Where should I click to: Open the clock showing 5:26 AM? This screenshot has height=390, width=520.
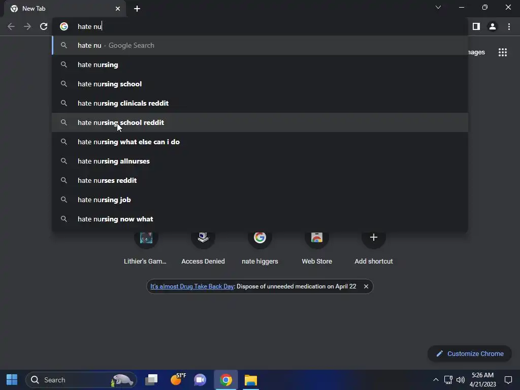click(482, 380)
